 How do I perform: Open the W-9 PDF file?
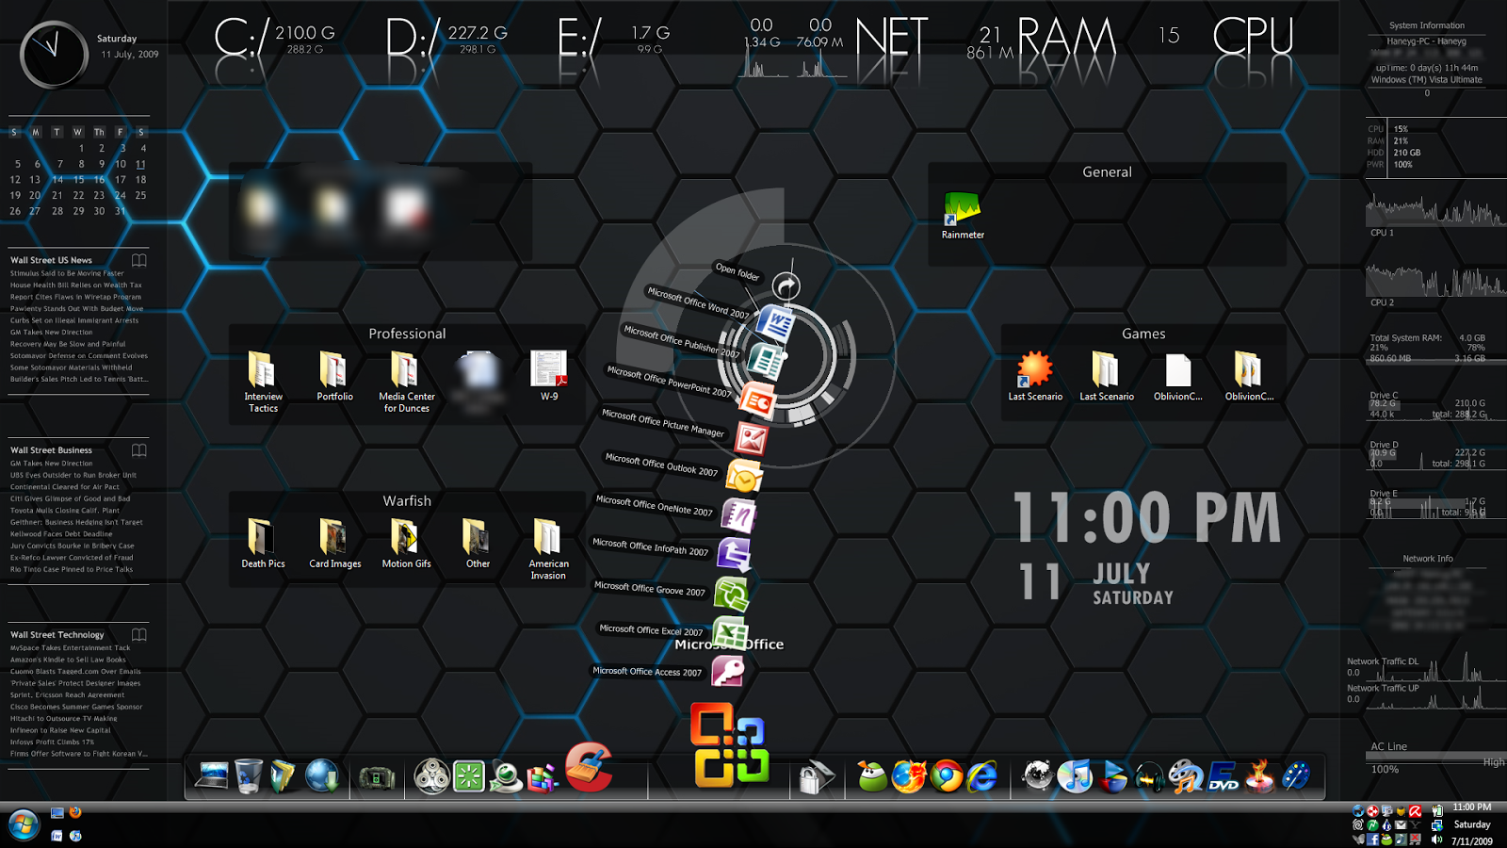[548, 376]
